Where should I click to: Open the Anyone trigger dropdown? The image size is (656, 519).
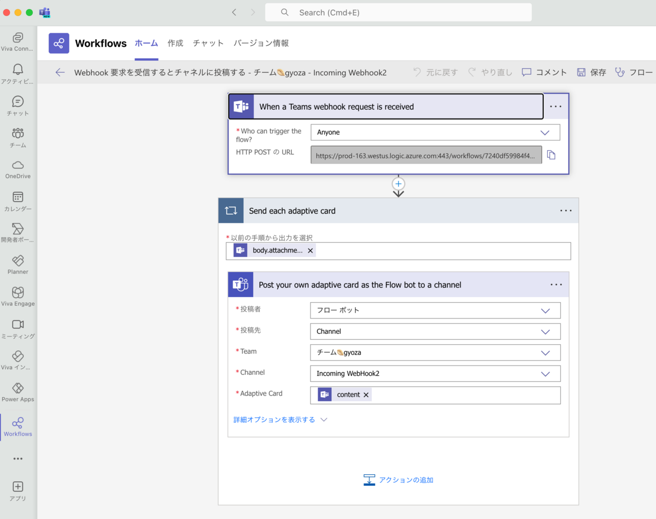point(544,132)
